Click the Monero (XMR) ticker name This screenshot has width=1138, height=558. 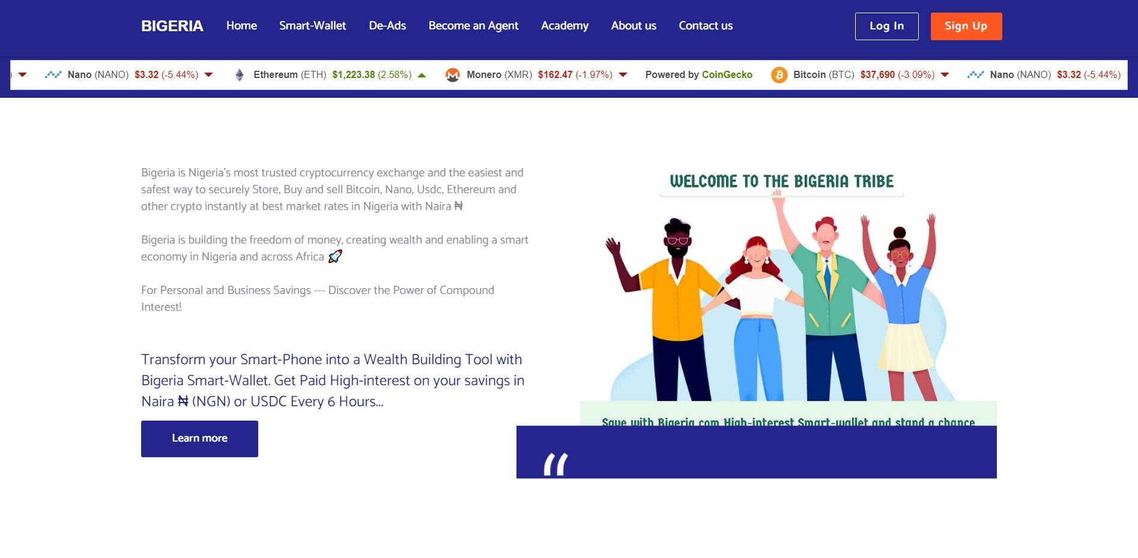(x=499, y=74)
